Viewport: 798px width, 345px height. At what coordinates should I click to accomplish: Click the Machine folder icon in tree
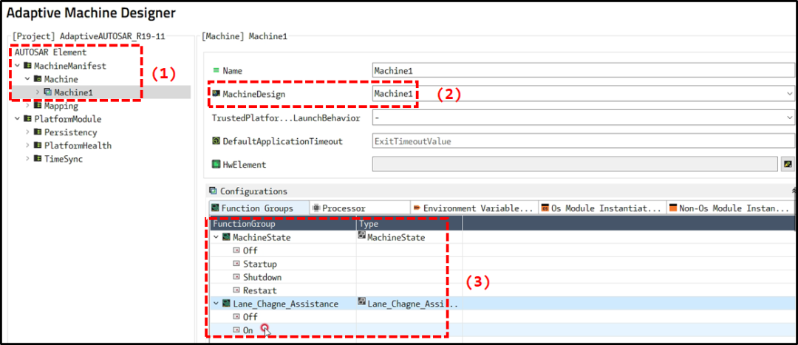coord(38,79)
